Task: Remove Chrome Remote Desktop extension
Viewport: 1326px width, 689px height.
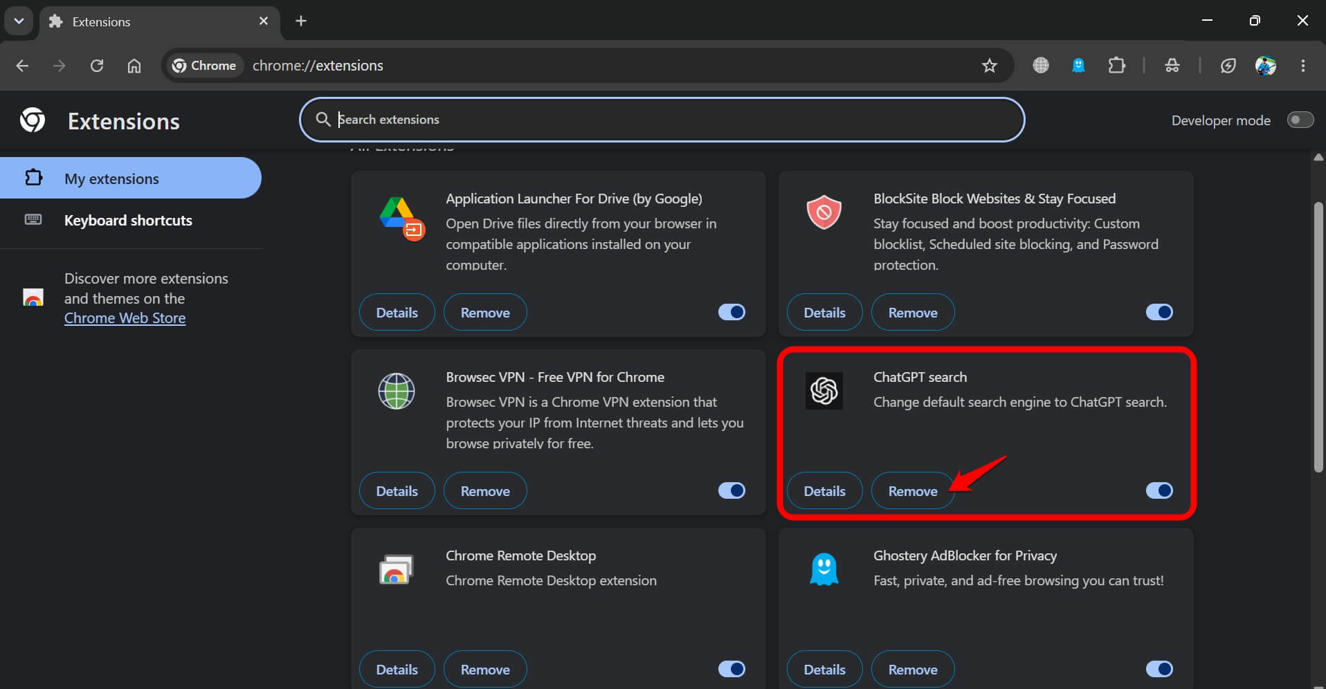Action: click(x=485, y=669)
